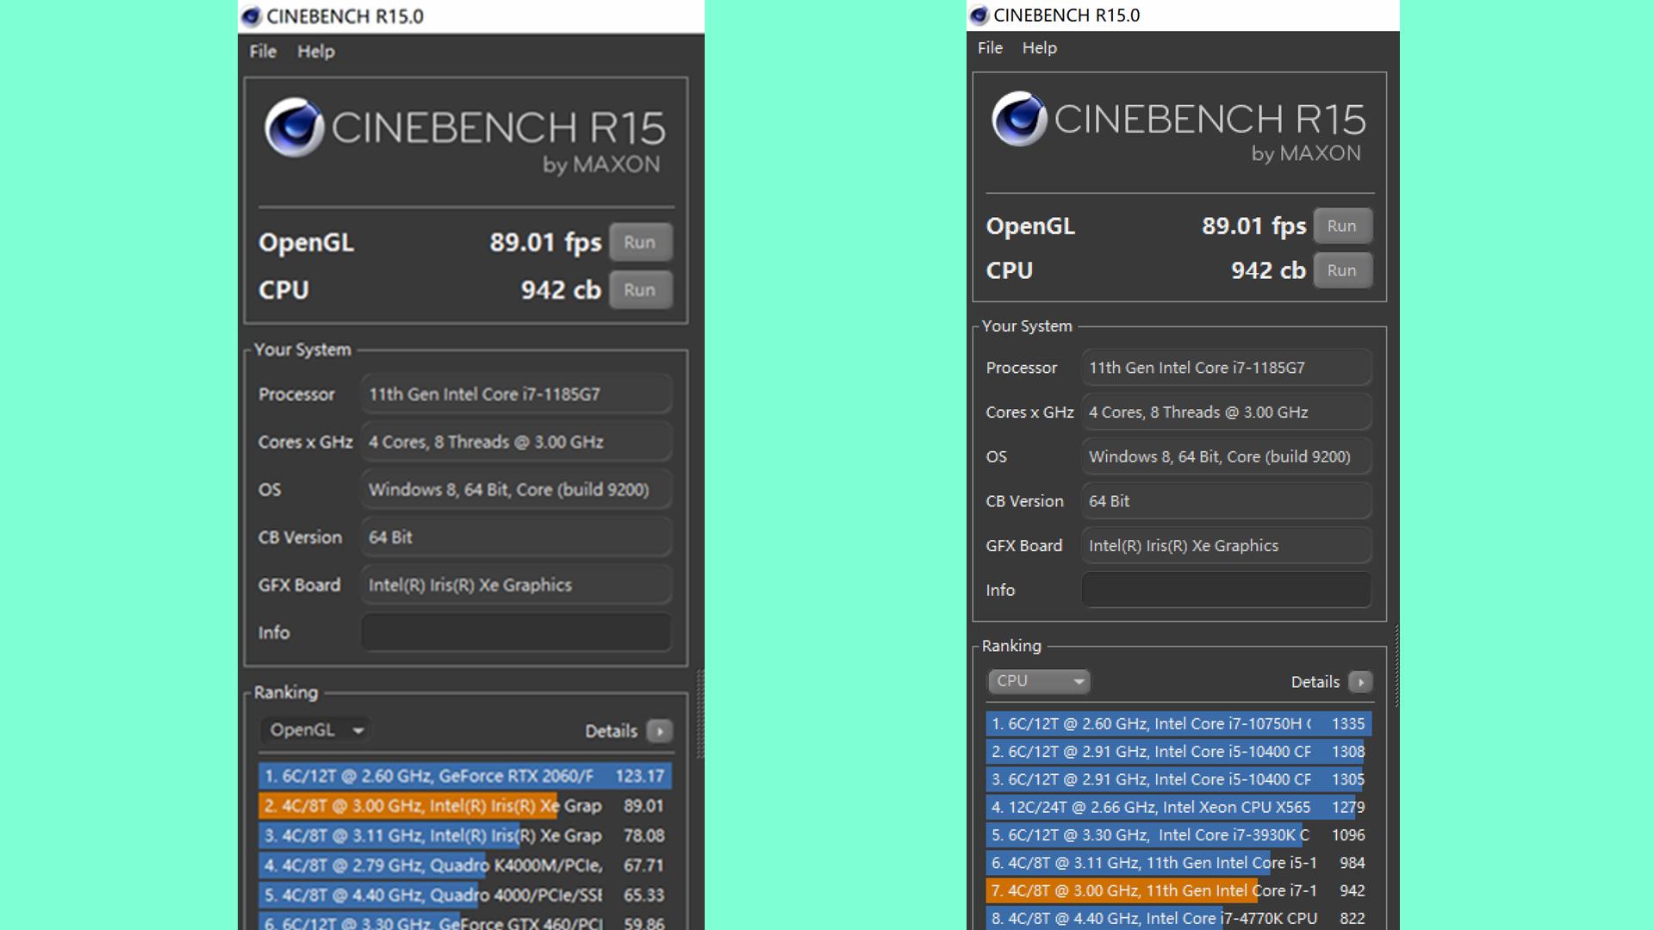Click the Details arrow icon in right window

tap(1360, 682)
